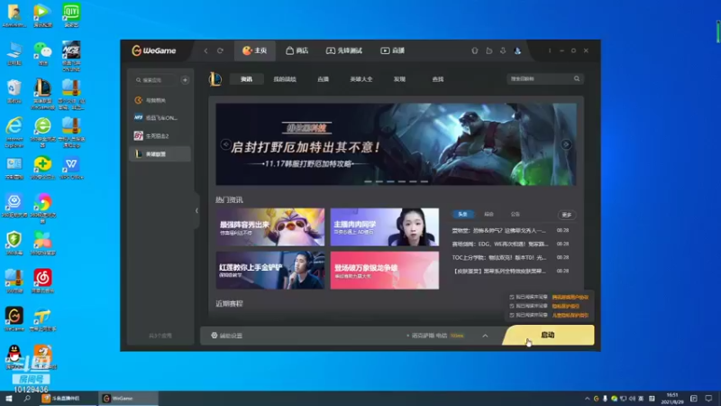Open the 主页 home tab

(x=255, y=51)
